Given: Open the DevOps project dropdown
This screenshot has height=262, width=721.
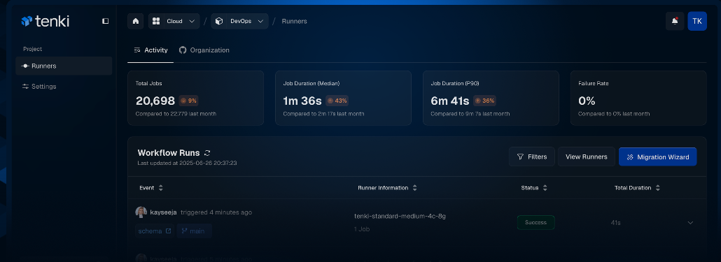Looking at the screenshot, I should click(239, 21).
